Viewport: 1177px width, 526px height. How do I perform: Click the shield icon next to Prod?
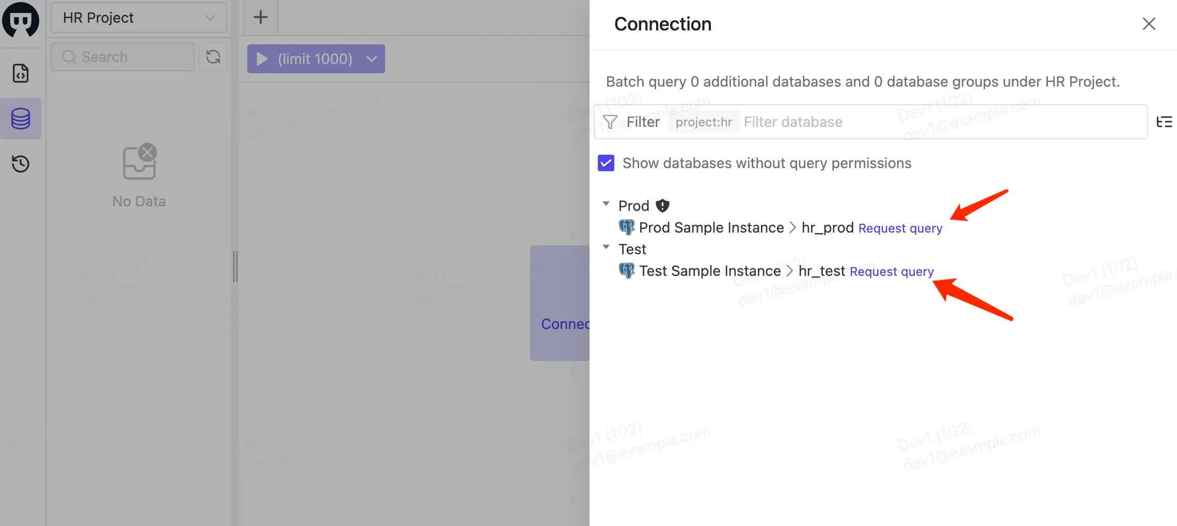[662, 205]
